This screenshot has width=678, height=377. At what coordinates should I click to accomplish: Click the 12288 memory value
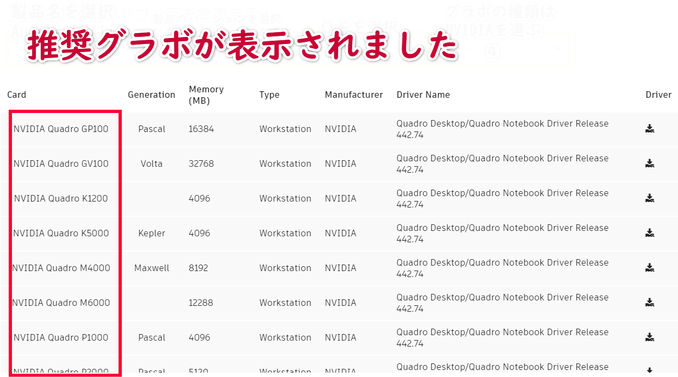point(201,303)
